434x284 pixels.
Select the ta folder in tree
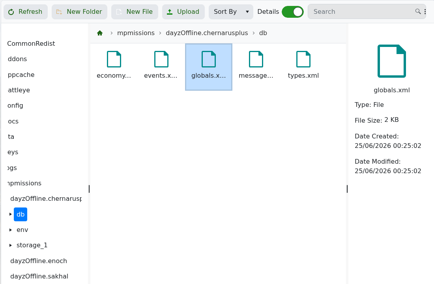pyautogui.click(x=11, y=137)
